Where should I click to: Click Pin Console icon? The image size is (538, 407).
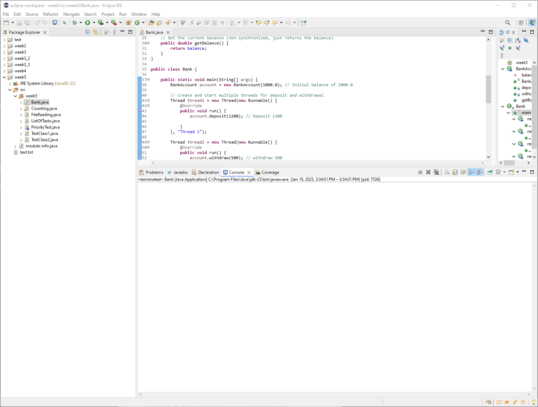(x=490, y=172)
